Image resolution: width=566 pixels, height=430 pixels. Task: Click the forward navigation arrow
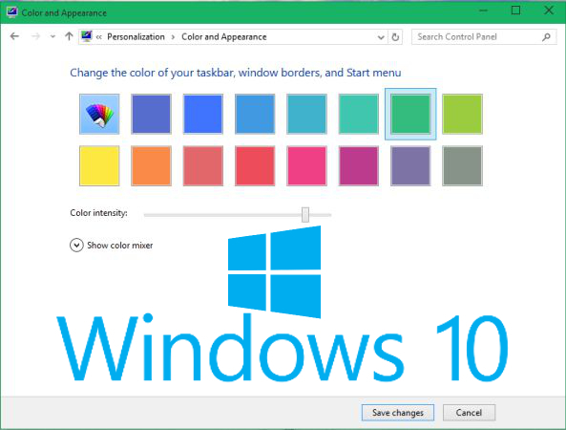[x=35, y=36]
